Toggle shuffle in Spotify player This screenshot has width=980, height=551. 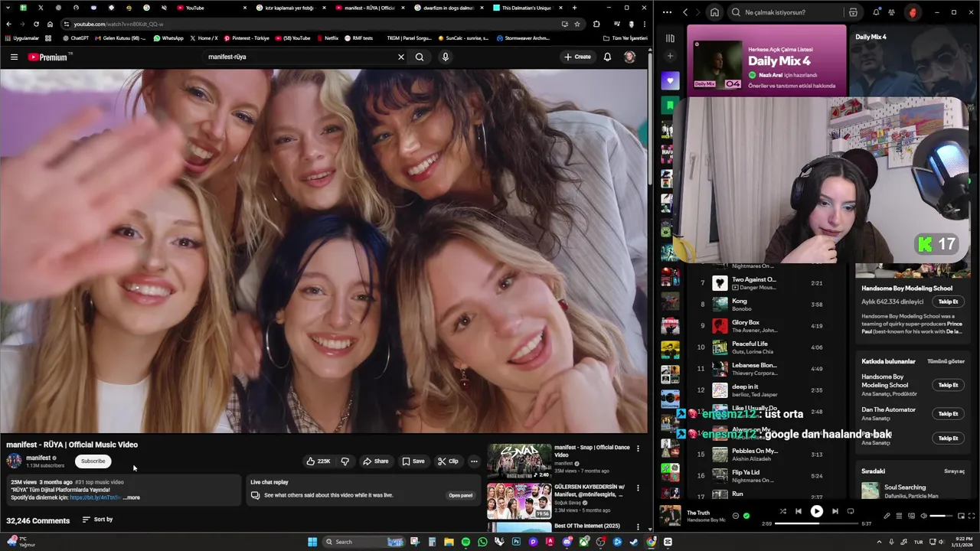point(782,511)
